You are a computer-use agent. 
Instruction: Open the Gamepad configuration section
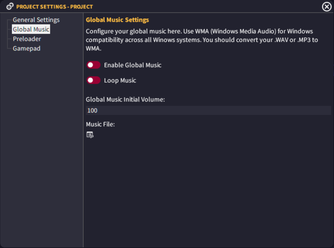click(26, 48)
